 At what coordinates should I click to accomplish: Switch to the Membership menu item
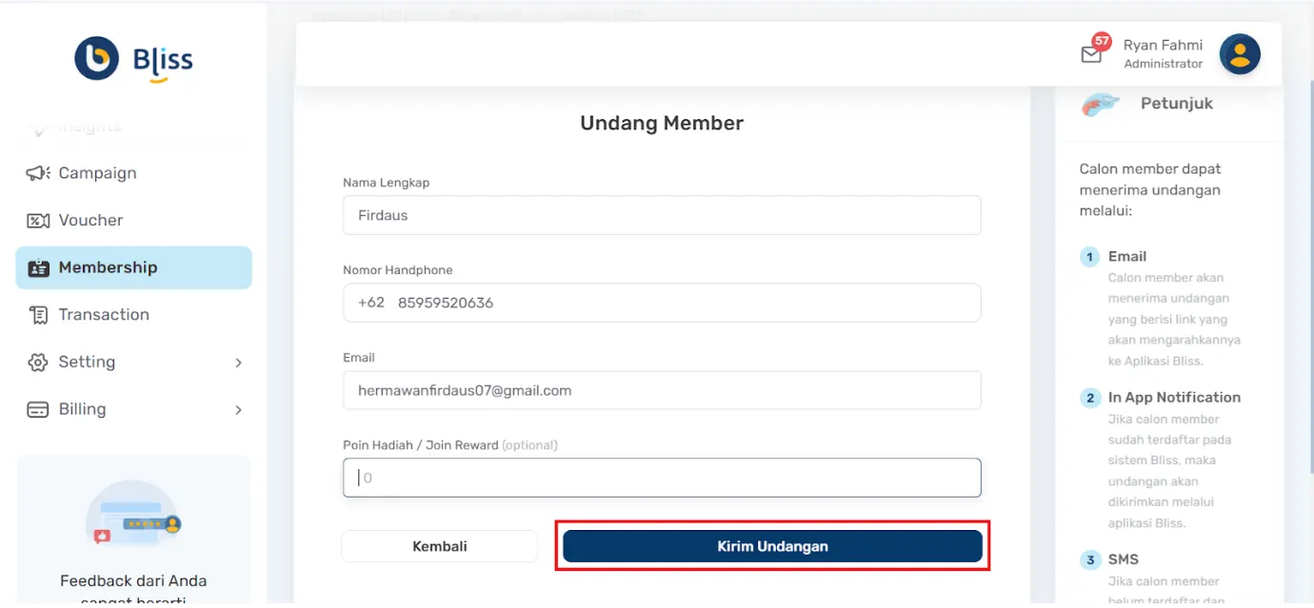(108, 267)
